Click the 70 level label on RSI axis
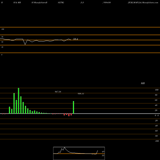Screen dimensions: 160x160 pyautogui.click(x=2, y=37)
